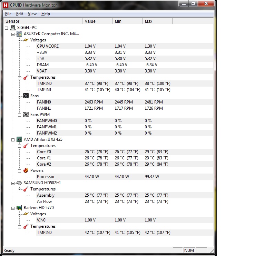
Task: Click the SIGGEL-PC computer icon
Action: tap(13, 28)
